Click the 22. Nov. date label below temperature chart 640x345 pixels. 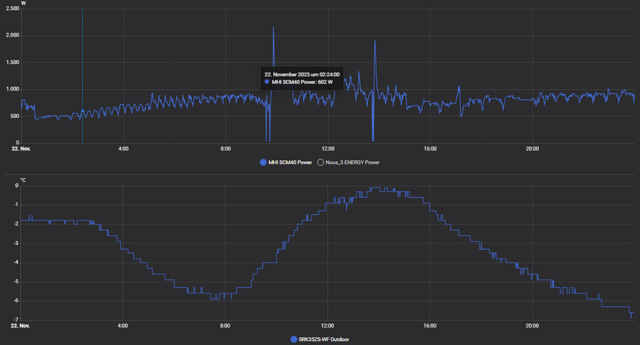pos(21,326)
